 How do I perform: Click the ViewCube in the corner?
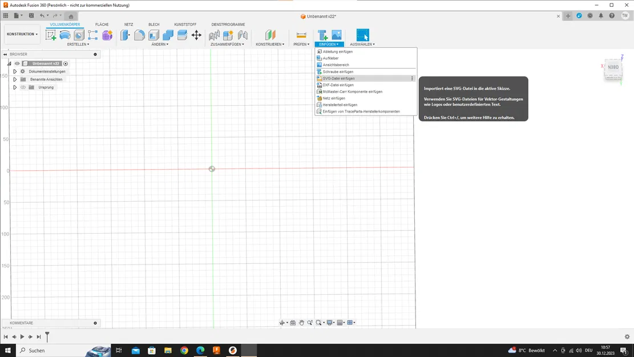click(x=613, y=67)
